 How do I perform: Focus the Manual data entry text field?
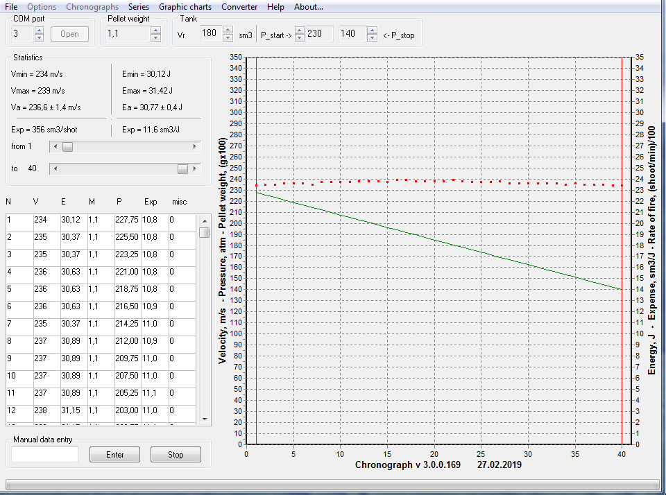45,454
